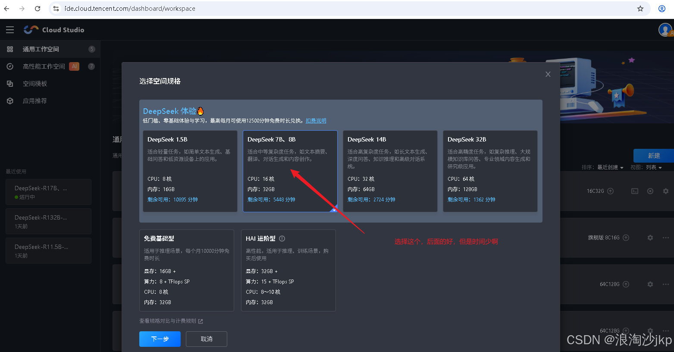The width and height of the screenshot is (674, 352).
Task: Open more options on the first 64C128G row
Action: [666, 284]
